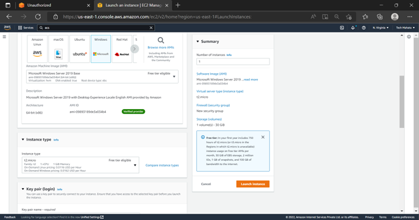
Task: Select the Red Hat AMI tile
Action: point(122,49)
